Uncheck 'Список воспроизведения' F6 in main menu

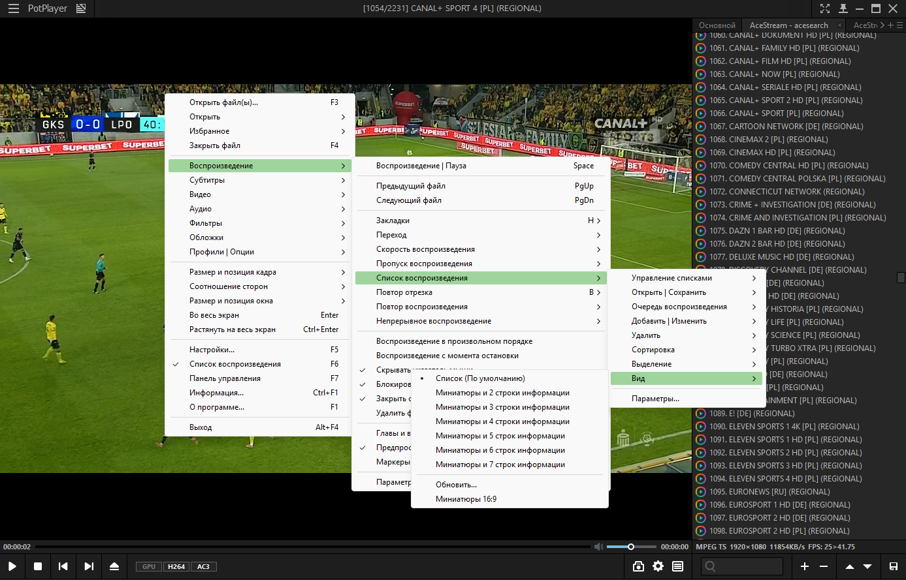click(235, 364)
